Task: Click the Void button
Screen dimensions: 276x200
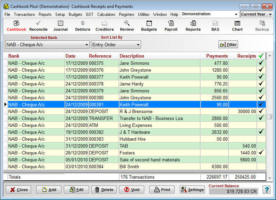Action: tap(132, 190)
